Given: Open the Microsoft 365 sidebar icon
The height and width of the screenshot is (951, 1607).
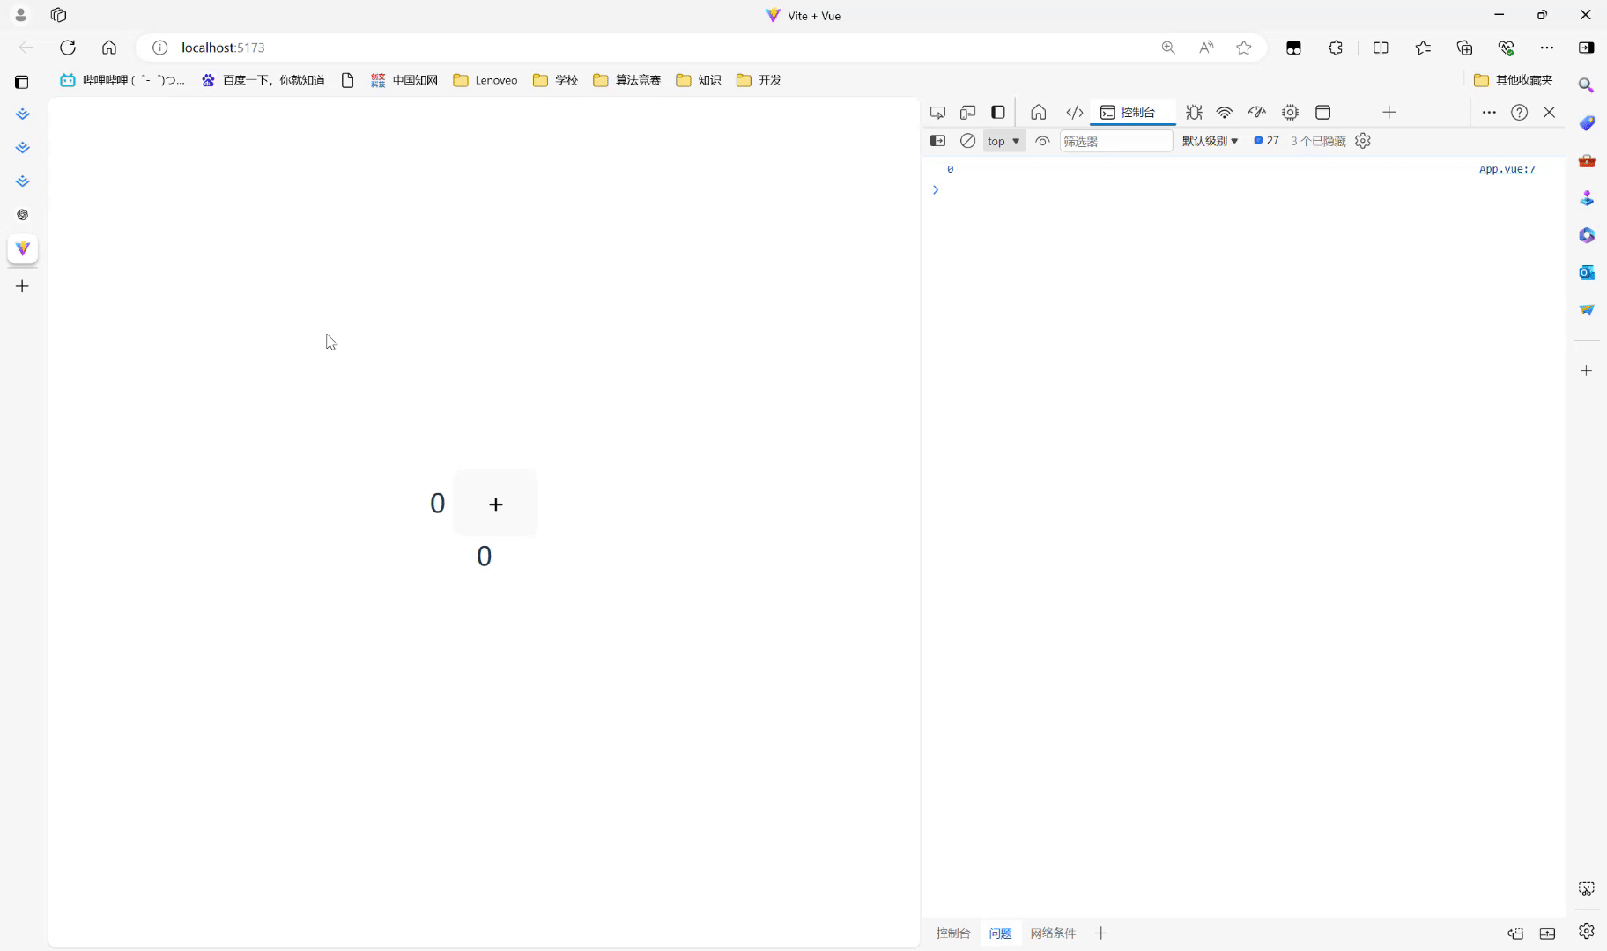Looking at the screenshot, I should click(x=1587, y=235).
